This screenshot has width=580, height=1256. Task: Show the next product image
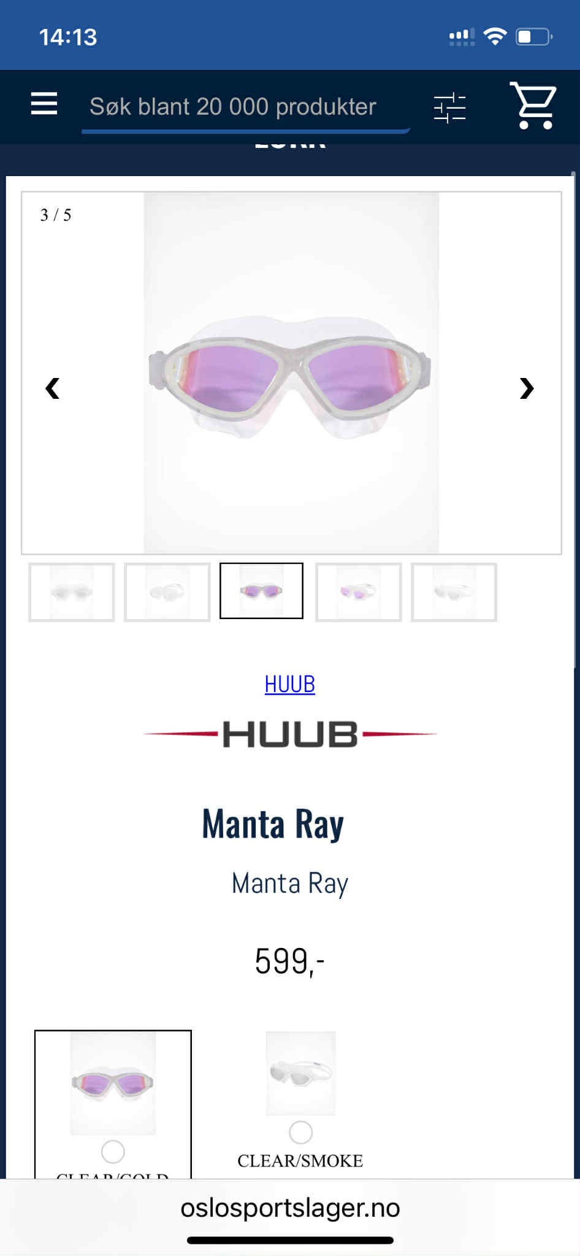point(527,388)
